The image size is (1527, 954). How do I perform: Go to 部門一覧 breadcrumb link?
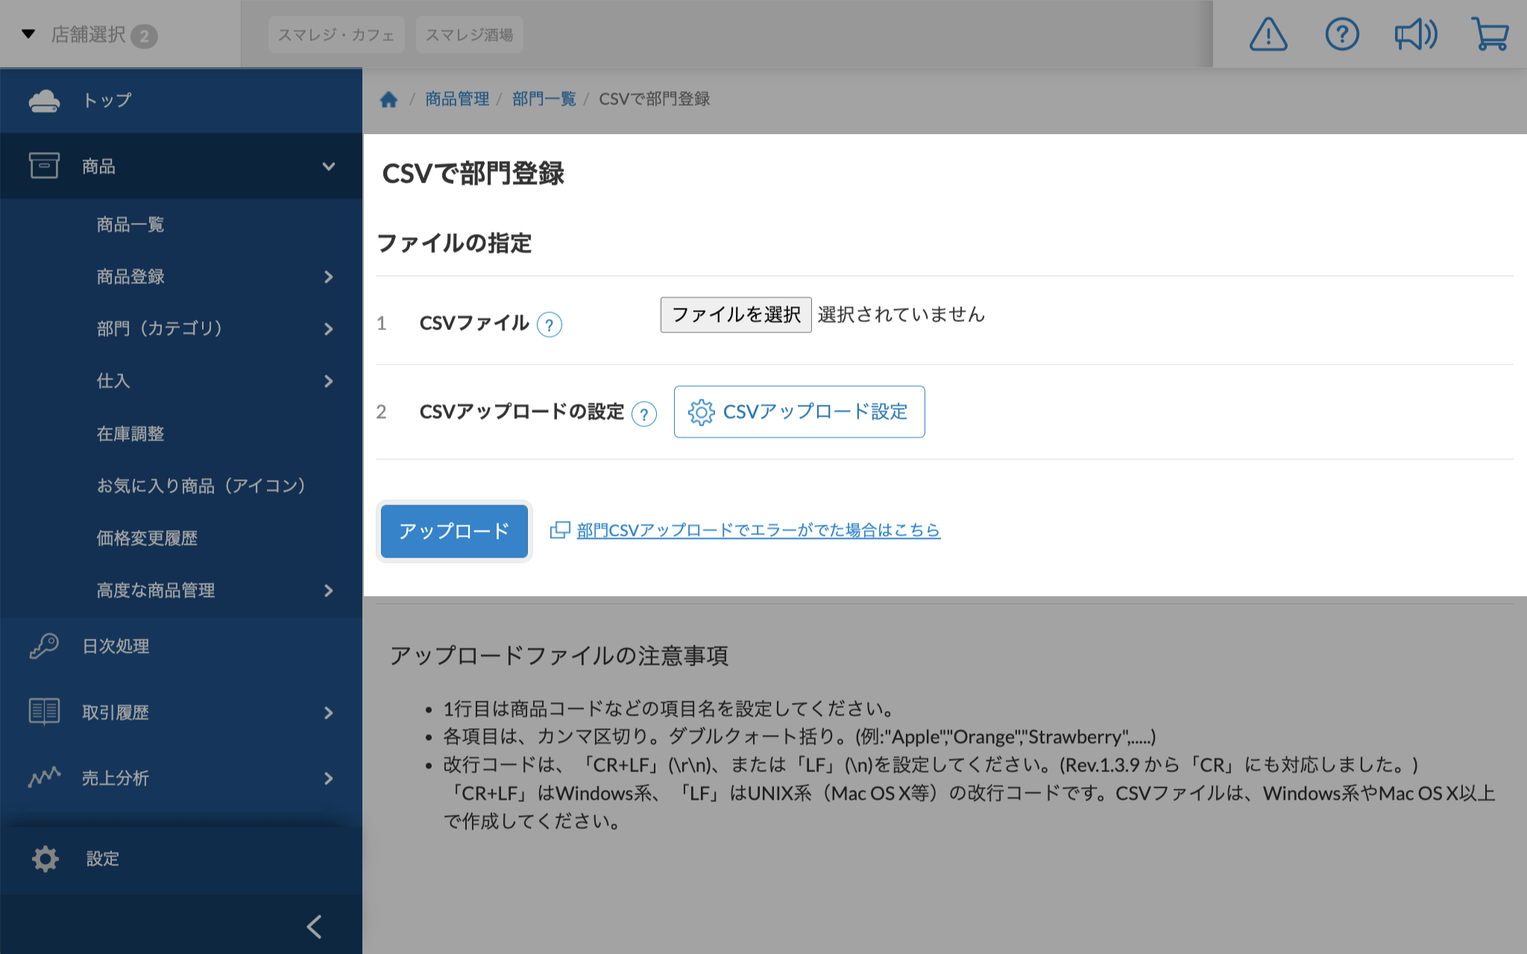544,99
